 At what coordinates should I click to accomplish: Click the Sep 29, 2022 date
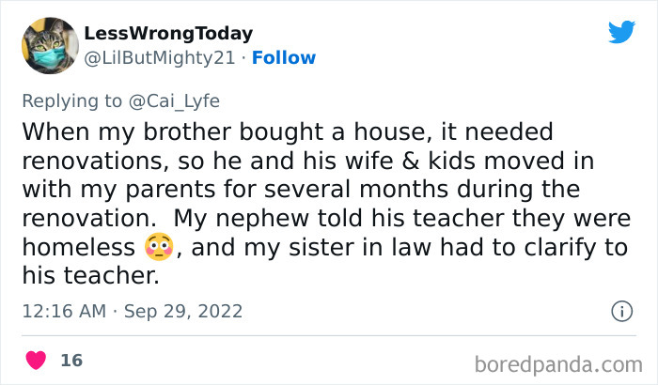[x=186, y=310]
